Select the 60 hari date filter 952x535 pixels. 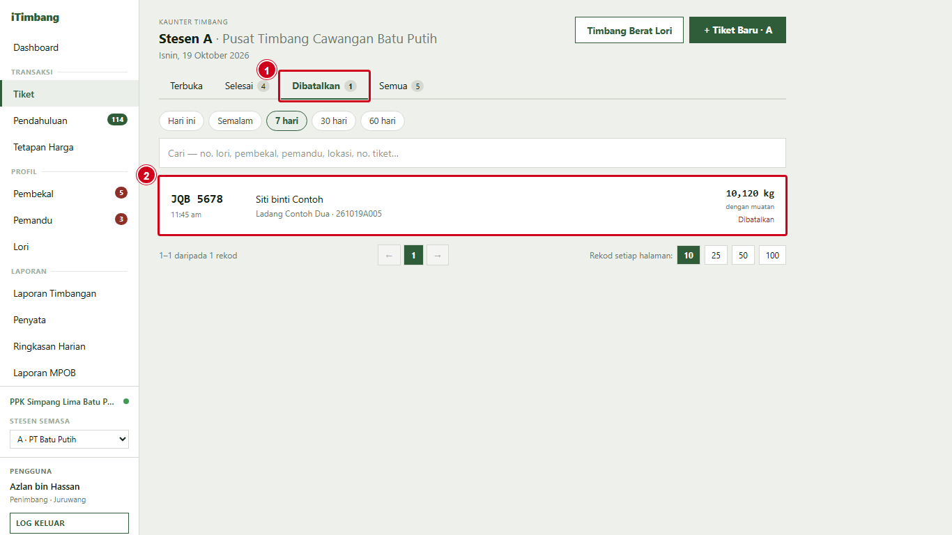coord(383,121)
